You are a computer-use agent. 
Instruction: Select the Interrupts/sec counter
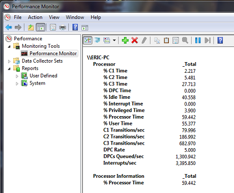pos(120,163)
